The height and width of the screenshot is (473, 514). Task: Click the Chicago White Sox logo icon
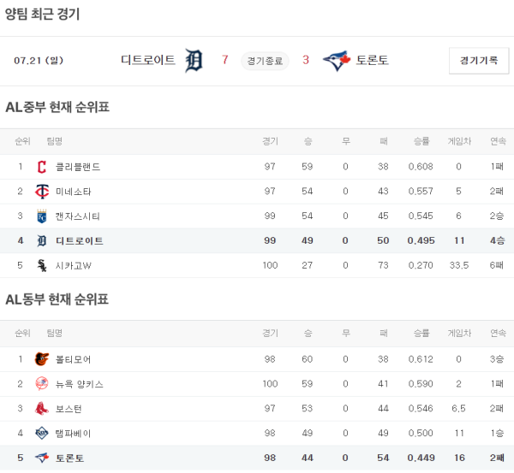tap(42, 266)
